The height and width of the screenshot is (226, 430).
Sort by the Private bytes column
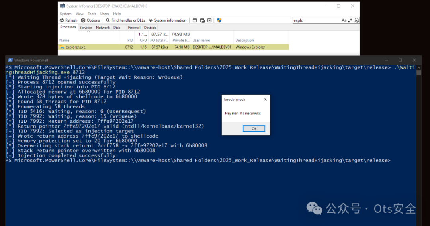tap(181, 40)
